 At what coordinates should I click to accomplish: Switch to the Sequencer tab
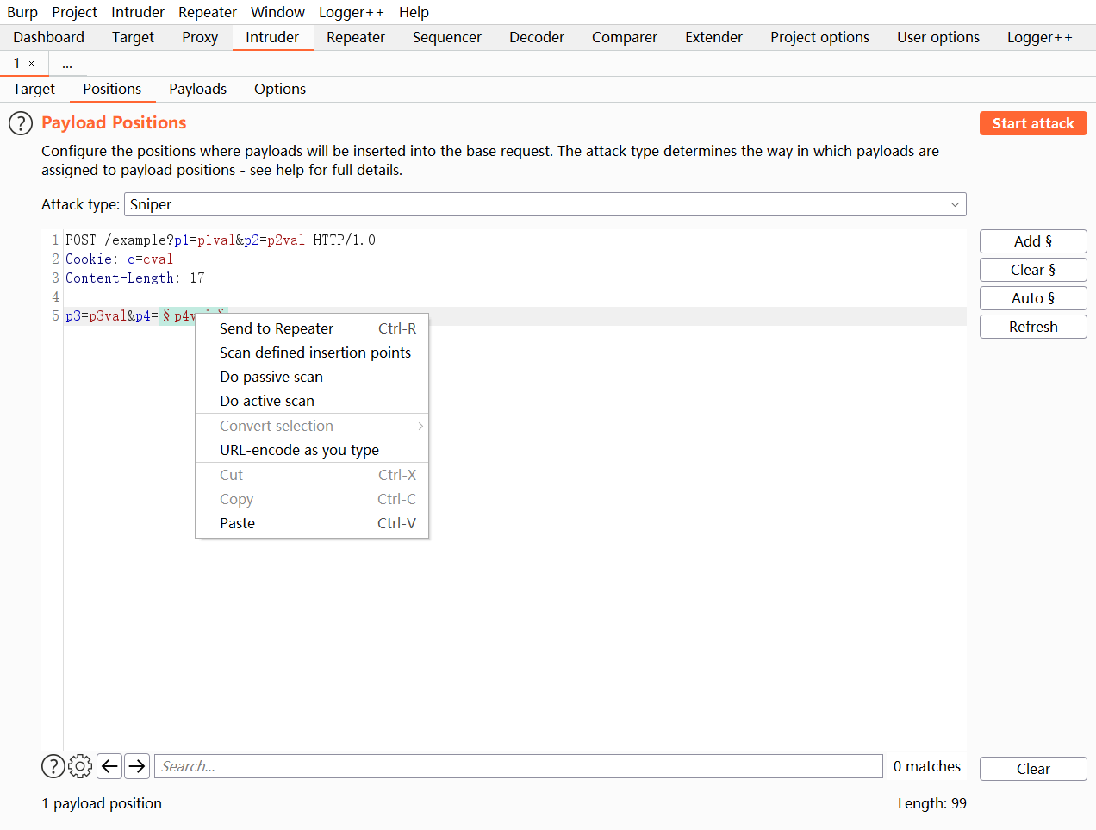tap(447, 37)
